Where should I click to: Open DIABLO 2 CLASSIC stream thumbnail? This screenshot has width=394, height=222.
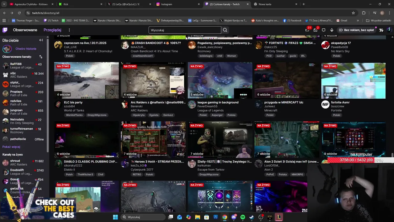point(86,140)
